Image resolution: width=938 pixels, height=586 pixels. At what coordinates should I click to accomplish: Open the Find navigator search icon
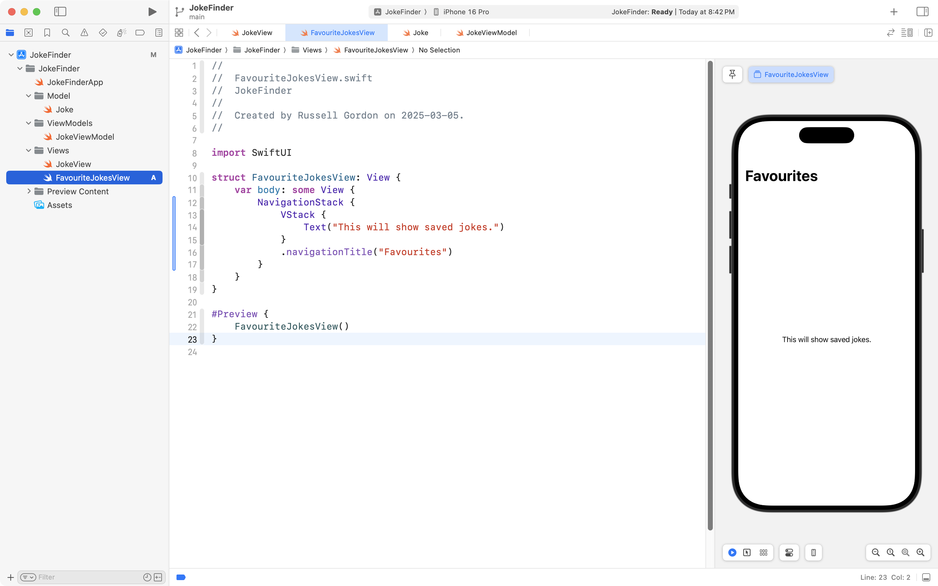tap(65, 33)
